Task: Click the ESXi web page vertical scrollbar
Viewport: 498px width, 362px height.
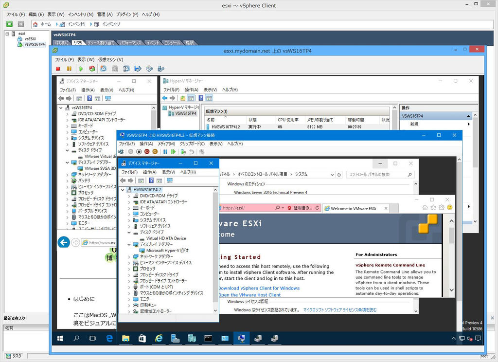Action: (451, 255)
